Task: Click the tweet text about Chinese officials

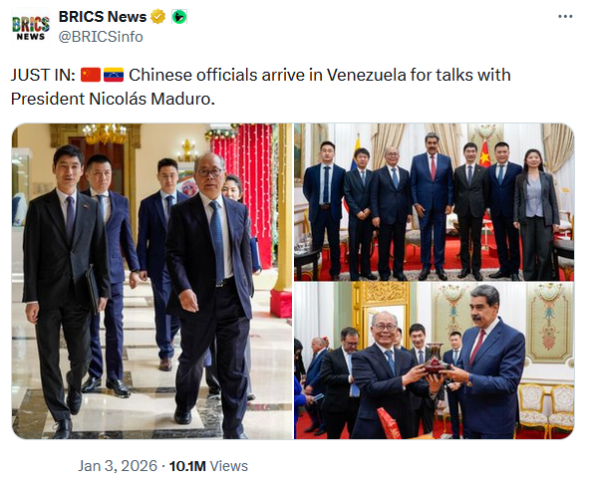Action: pos(260,87)
